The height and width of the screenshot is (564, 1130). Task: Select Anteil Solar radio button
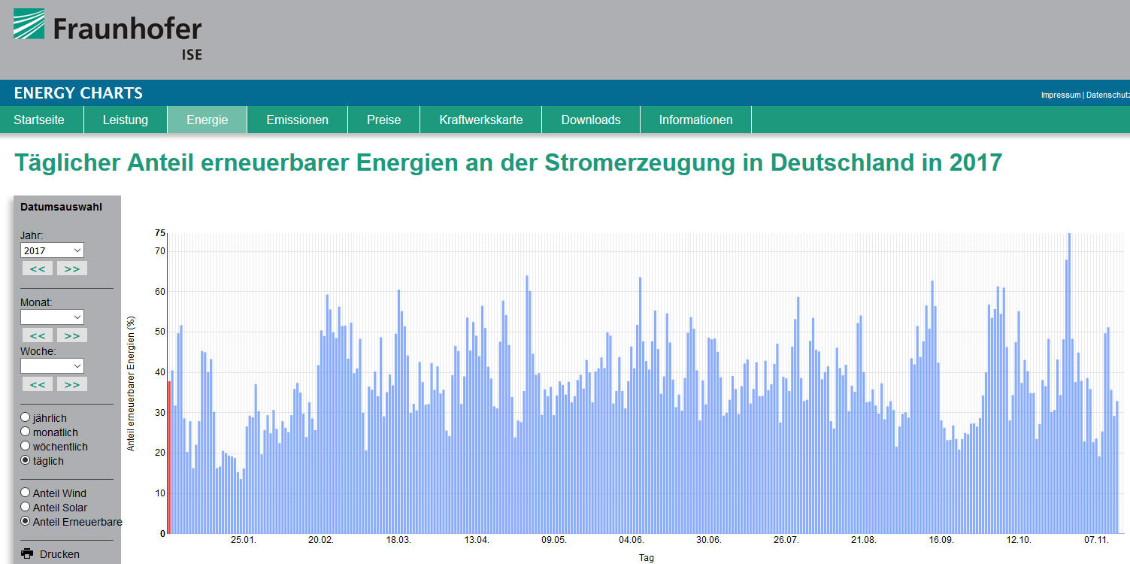26,507
